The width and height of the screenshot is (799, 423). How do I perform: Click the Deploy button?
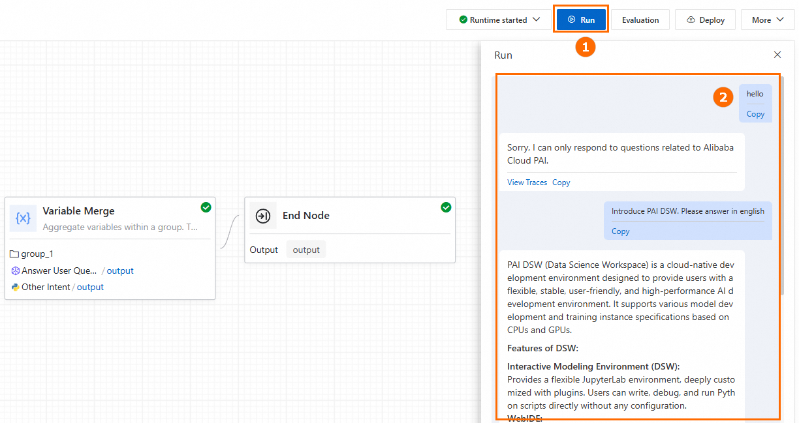[x=705, y=20]
